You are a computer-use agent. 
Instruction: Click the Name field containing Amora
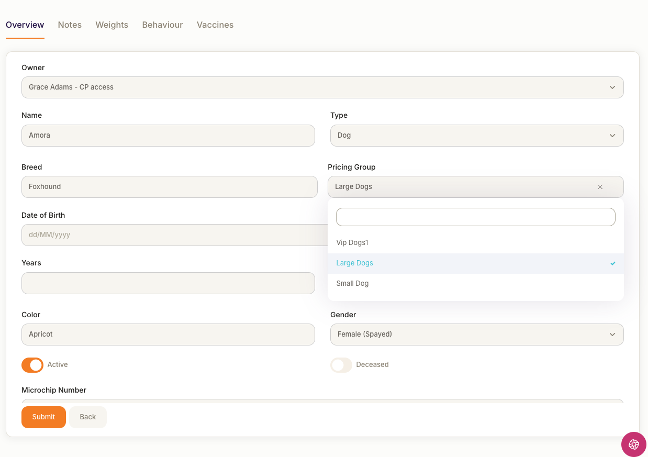[x=168, y=136]
